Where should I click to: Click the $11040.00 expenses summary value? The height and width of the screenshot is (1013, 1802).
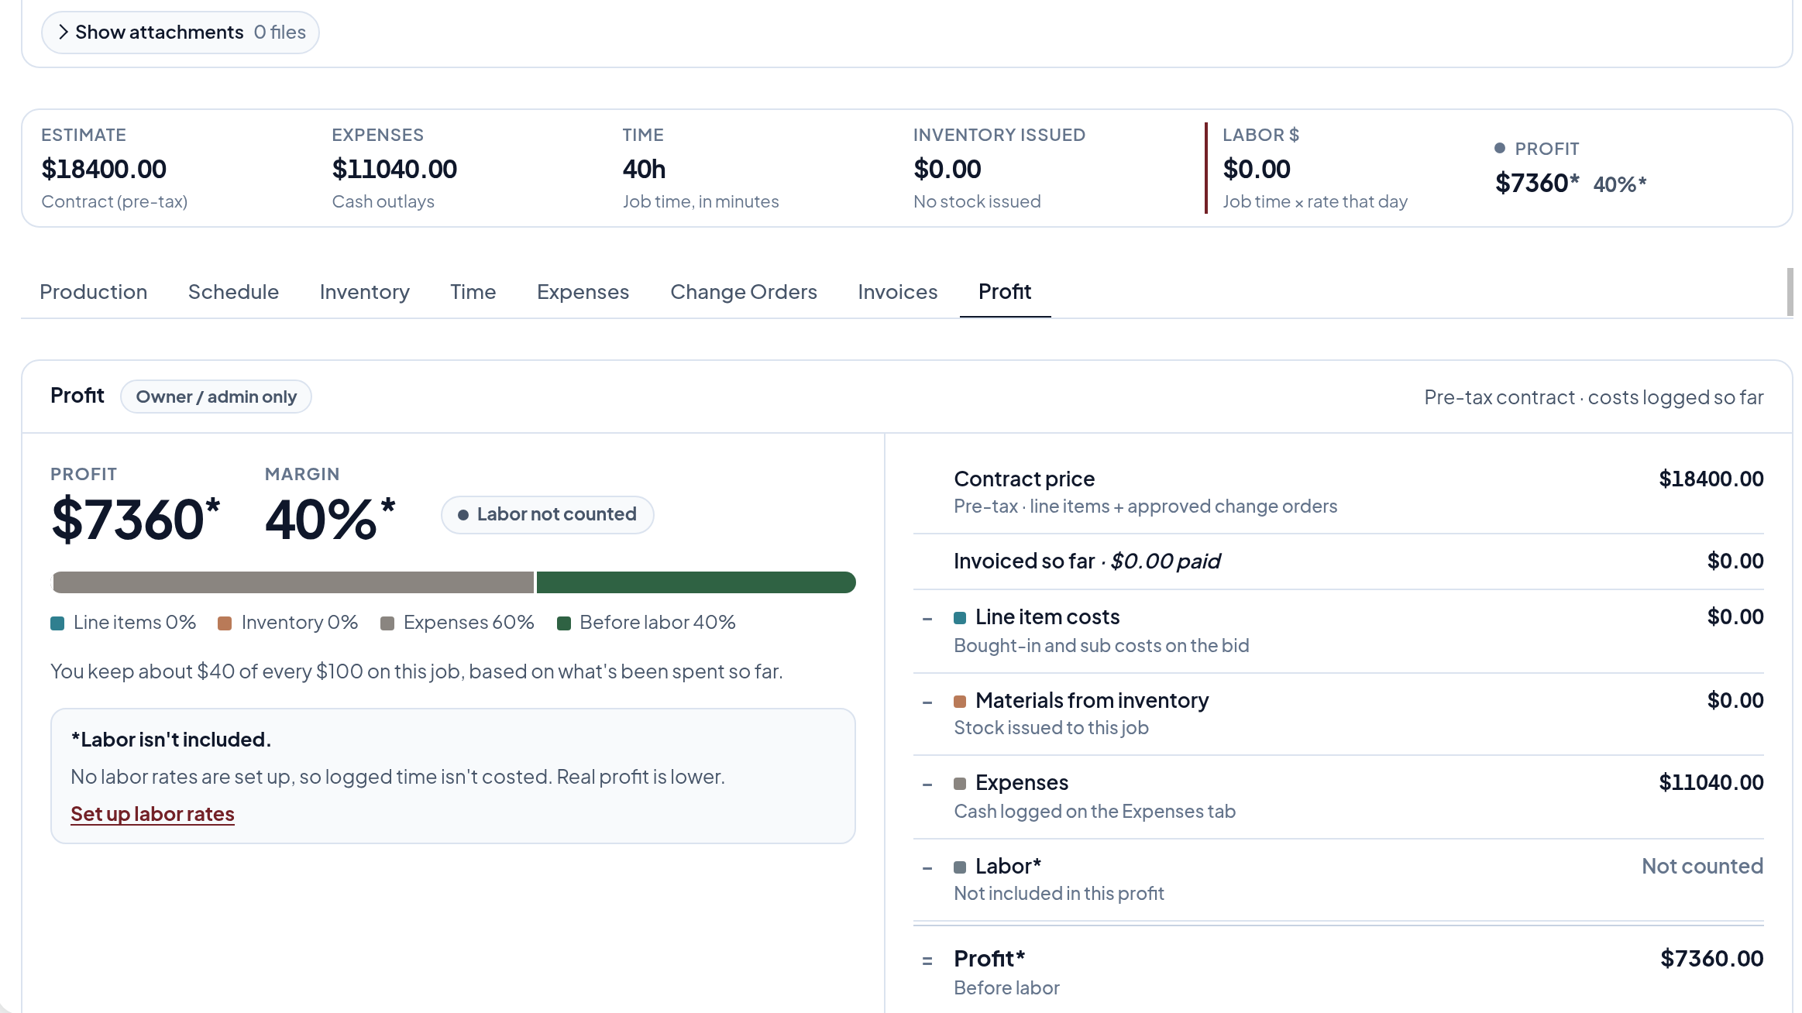tap(394, 169)
